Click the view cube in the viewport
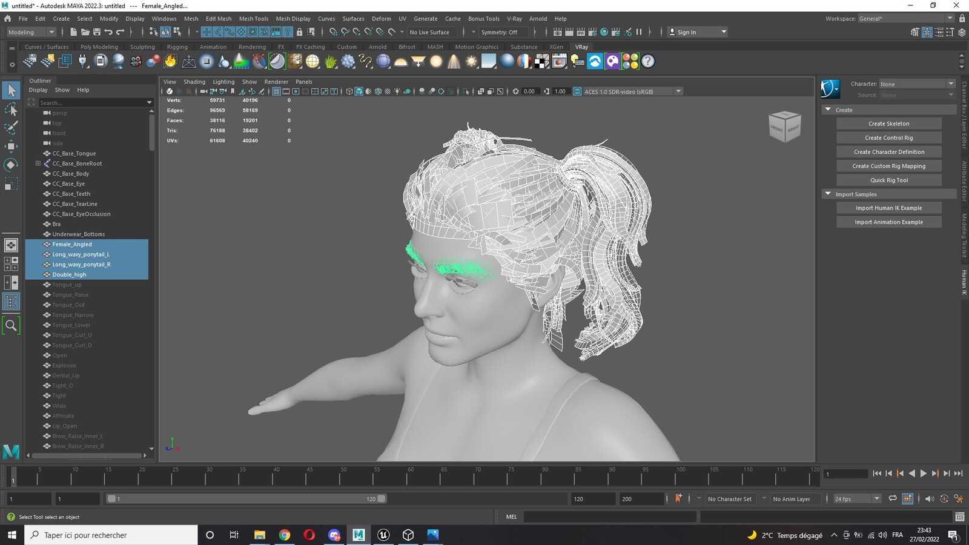Image resolution: width=969 pixels, height=545 pixels. point(784,127)
